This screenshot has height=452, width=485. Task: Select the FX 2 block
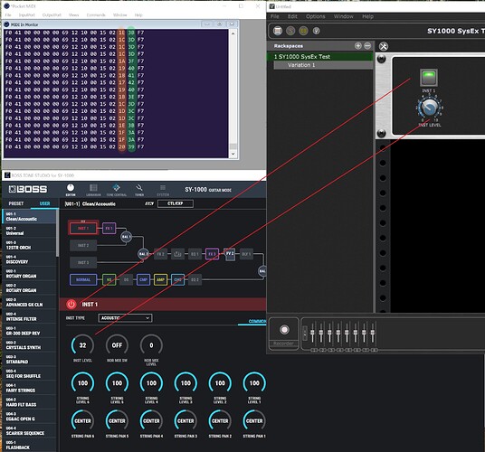[160, 254]
